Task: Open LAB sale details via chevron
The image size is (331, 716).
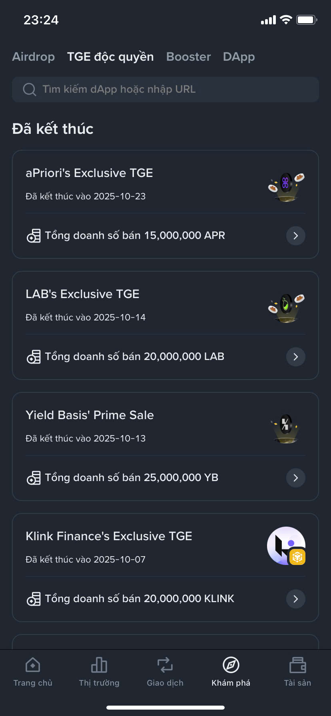Action: click(296, 357)
